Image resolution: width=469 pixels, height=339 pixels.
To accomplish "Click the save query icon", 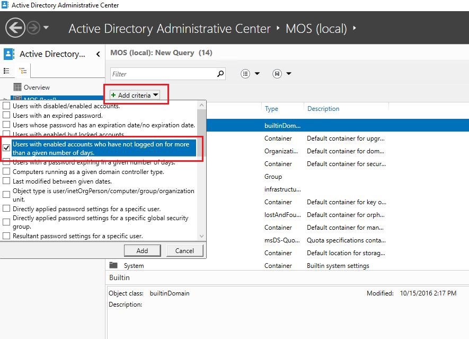I will 277,74.
